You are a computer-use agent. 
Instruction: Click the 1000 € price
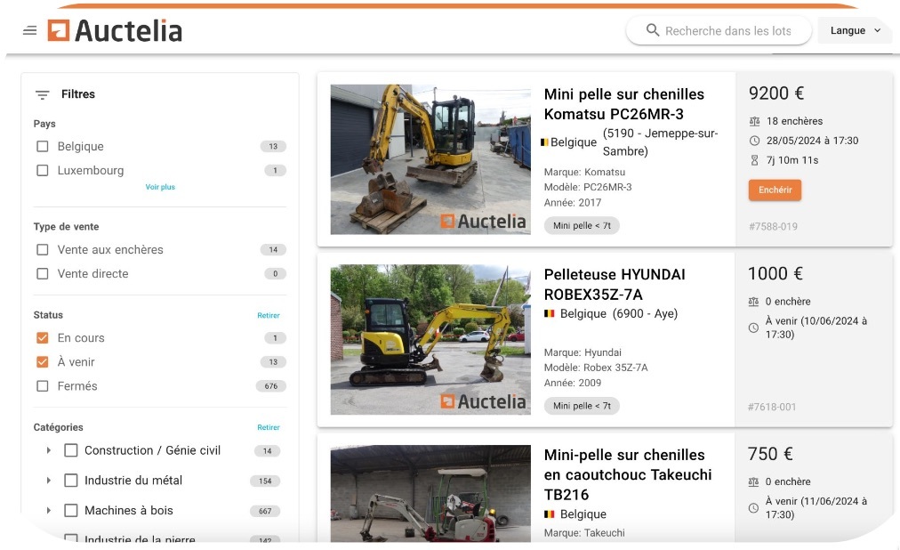pos(775,273)
